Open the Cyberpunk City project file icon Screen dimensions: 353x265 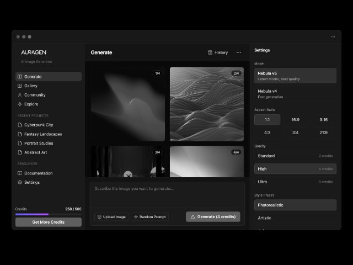pyautogui.click(x=20, y=125)
